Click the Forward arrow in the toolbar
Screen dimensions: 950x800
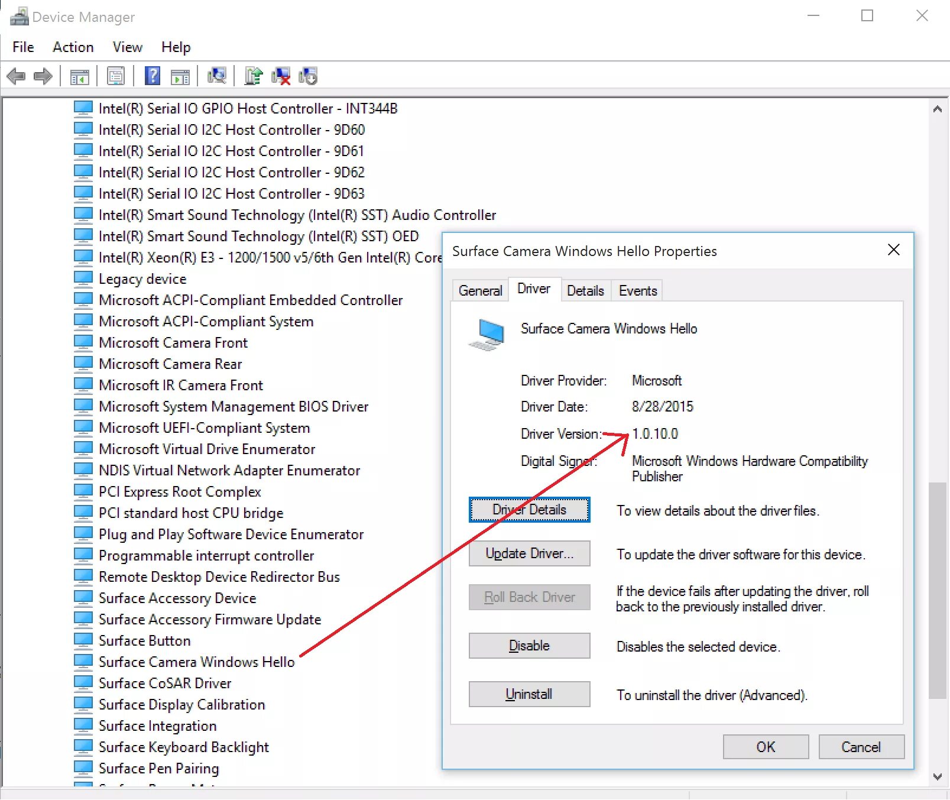coord(43,76)
